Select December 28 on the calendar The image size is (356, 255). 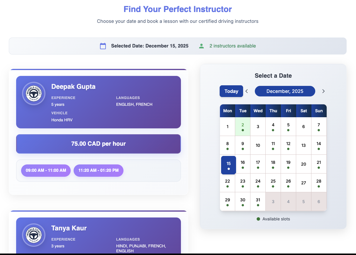point(319,181)
